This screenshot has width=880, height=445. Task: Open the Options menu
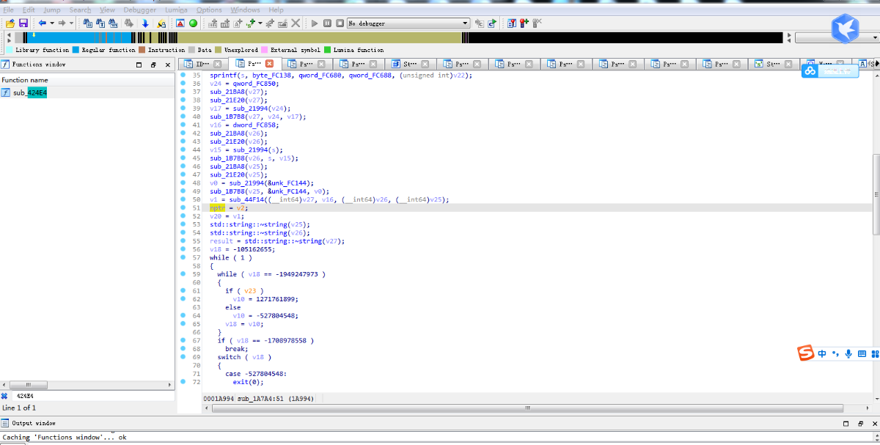209,10
